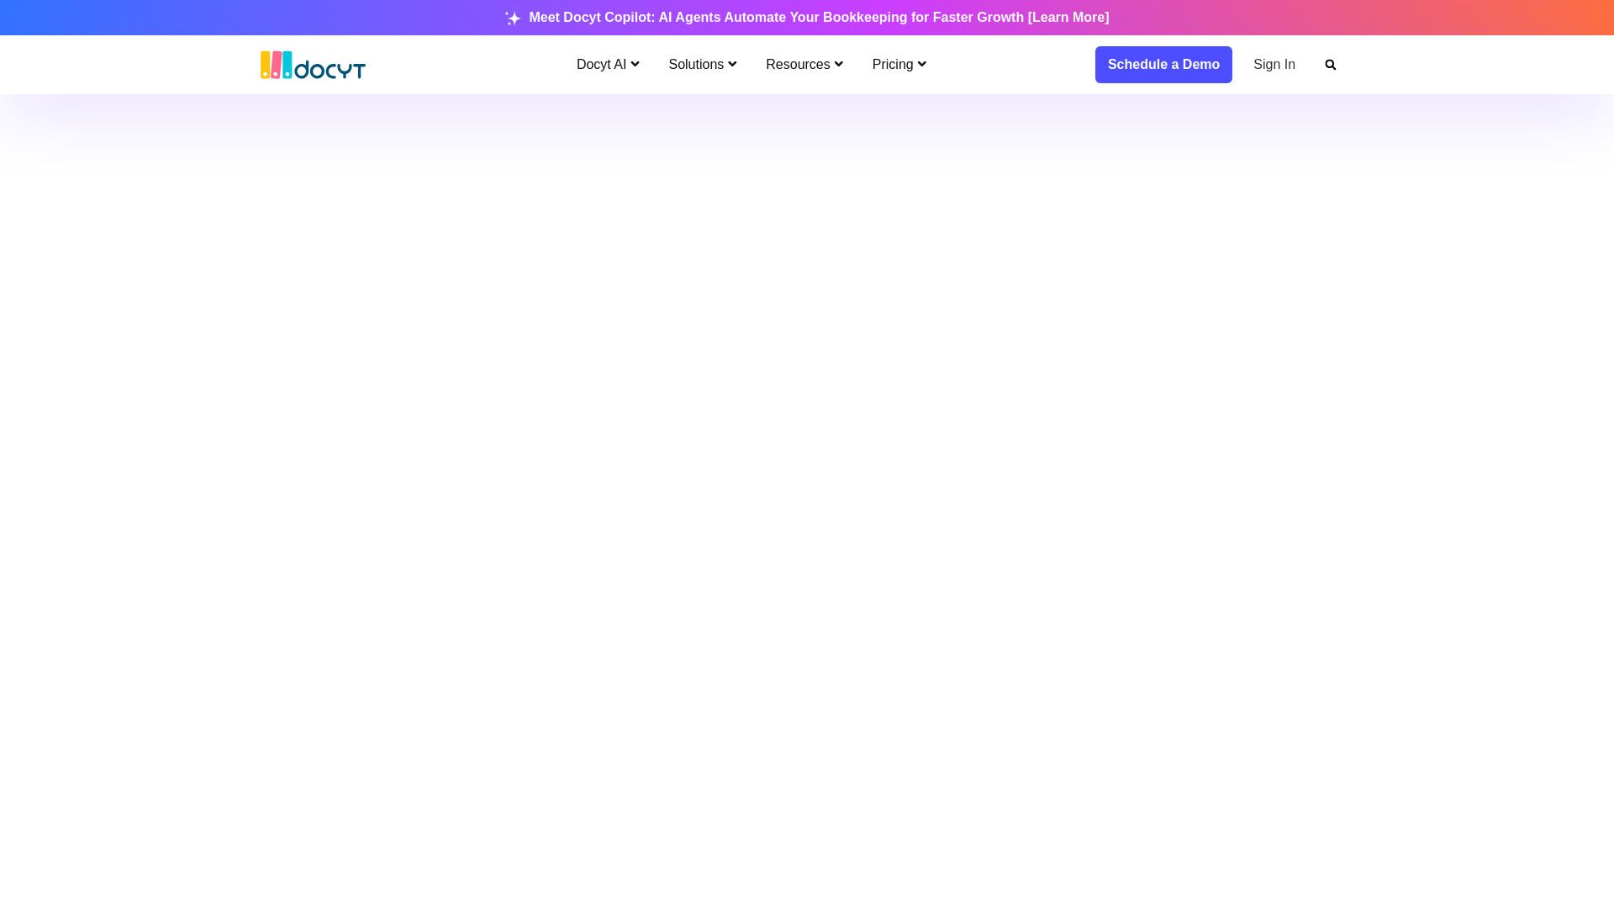This screenshot has width=1614, height=908.
Task: Click the [Learn More] banner link
Action: tap(1068, 18)
